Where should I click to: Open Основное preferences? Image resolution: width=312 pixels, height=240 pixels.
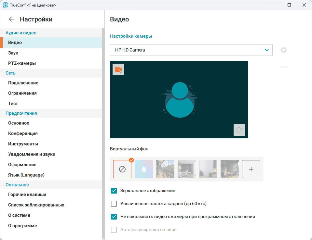pos(51,123)
